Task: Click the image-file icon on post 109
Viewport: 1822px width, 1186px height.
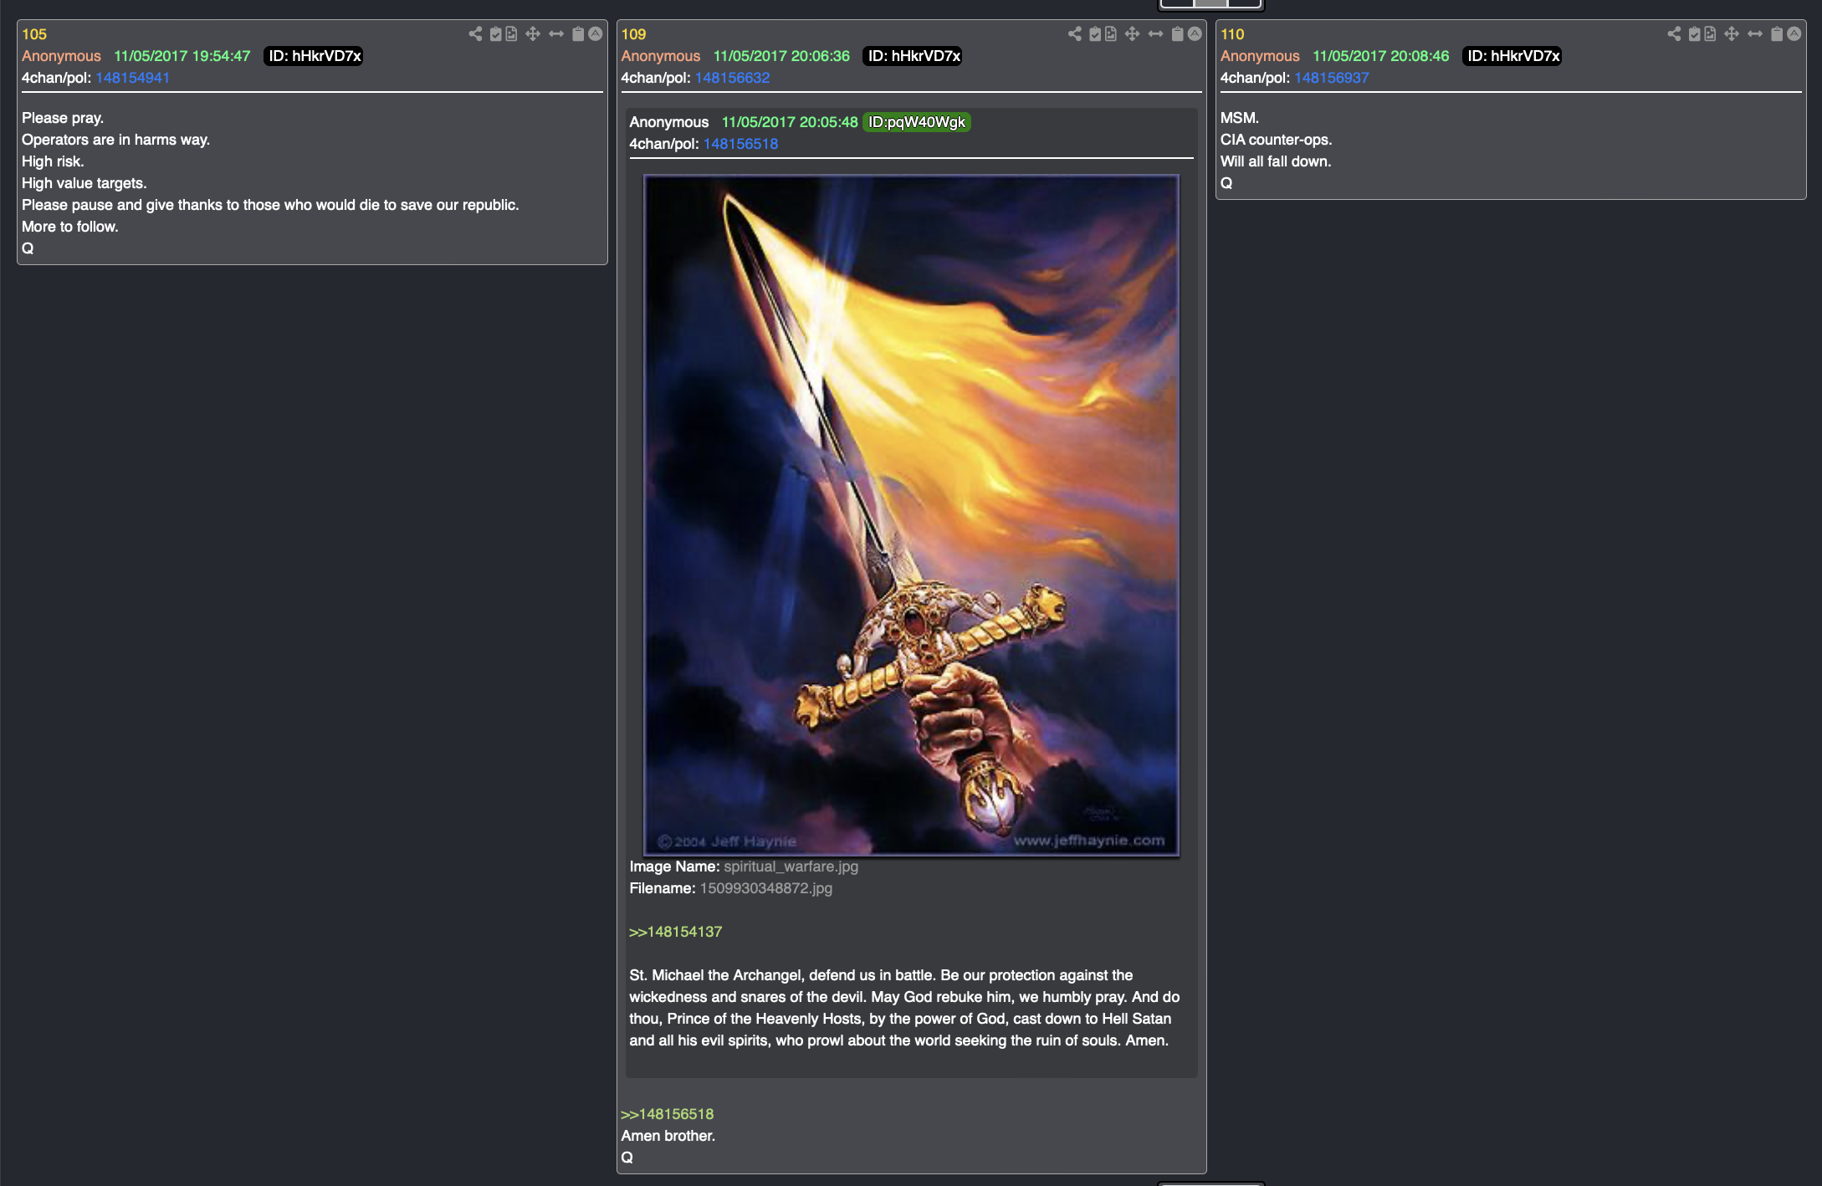Action: [1111, 34]
